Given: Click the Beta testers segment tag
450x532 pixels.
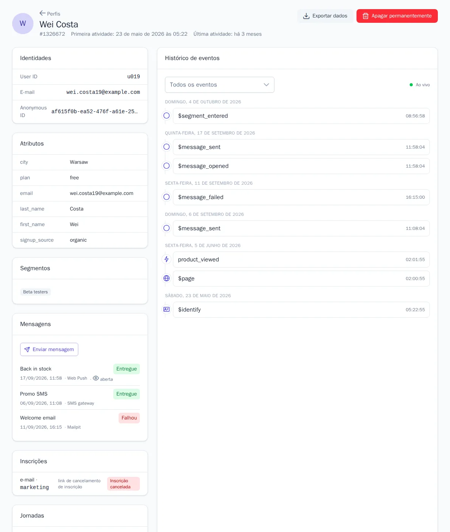Looking at the screenshot, I should (35, 292).
